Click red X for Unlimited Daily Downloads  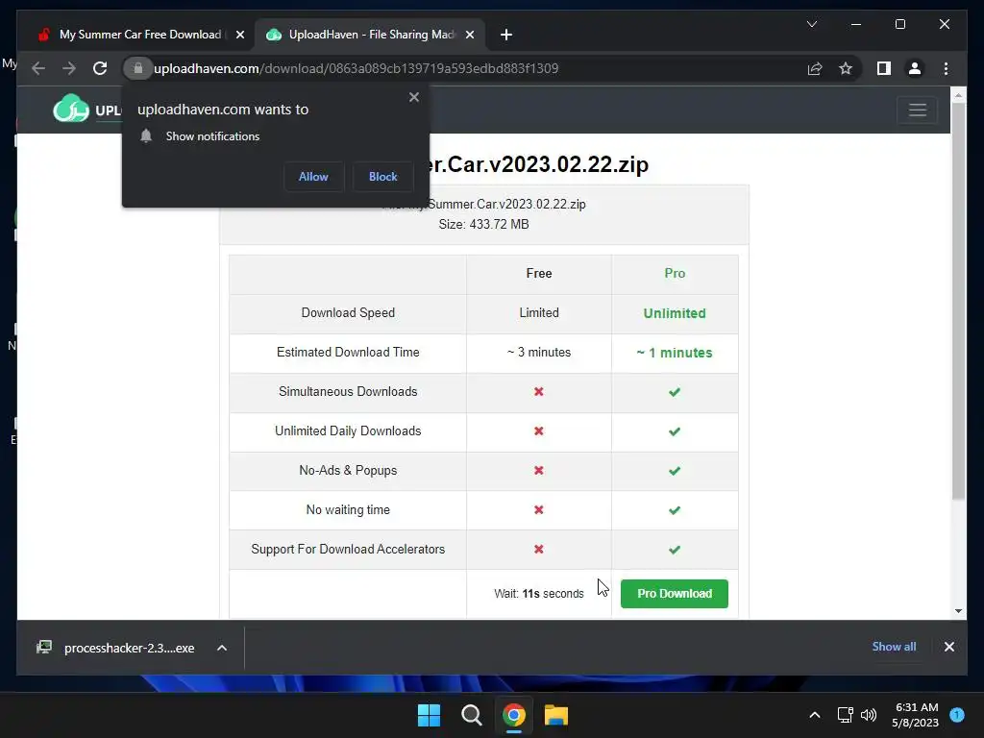point(538,431)
